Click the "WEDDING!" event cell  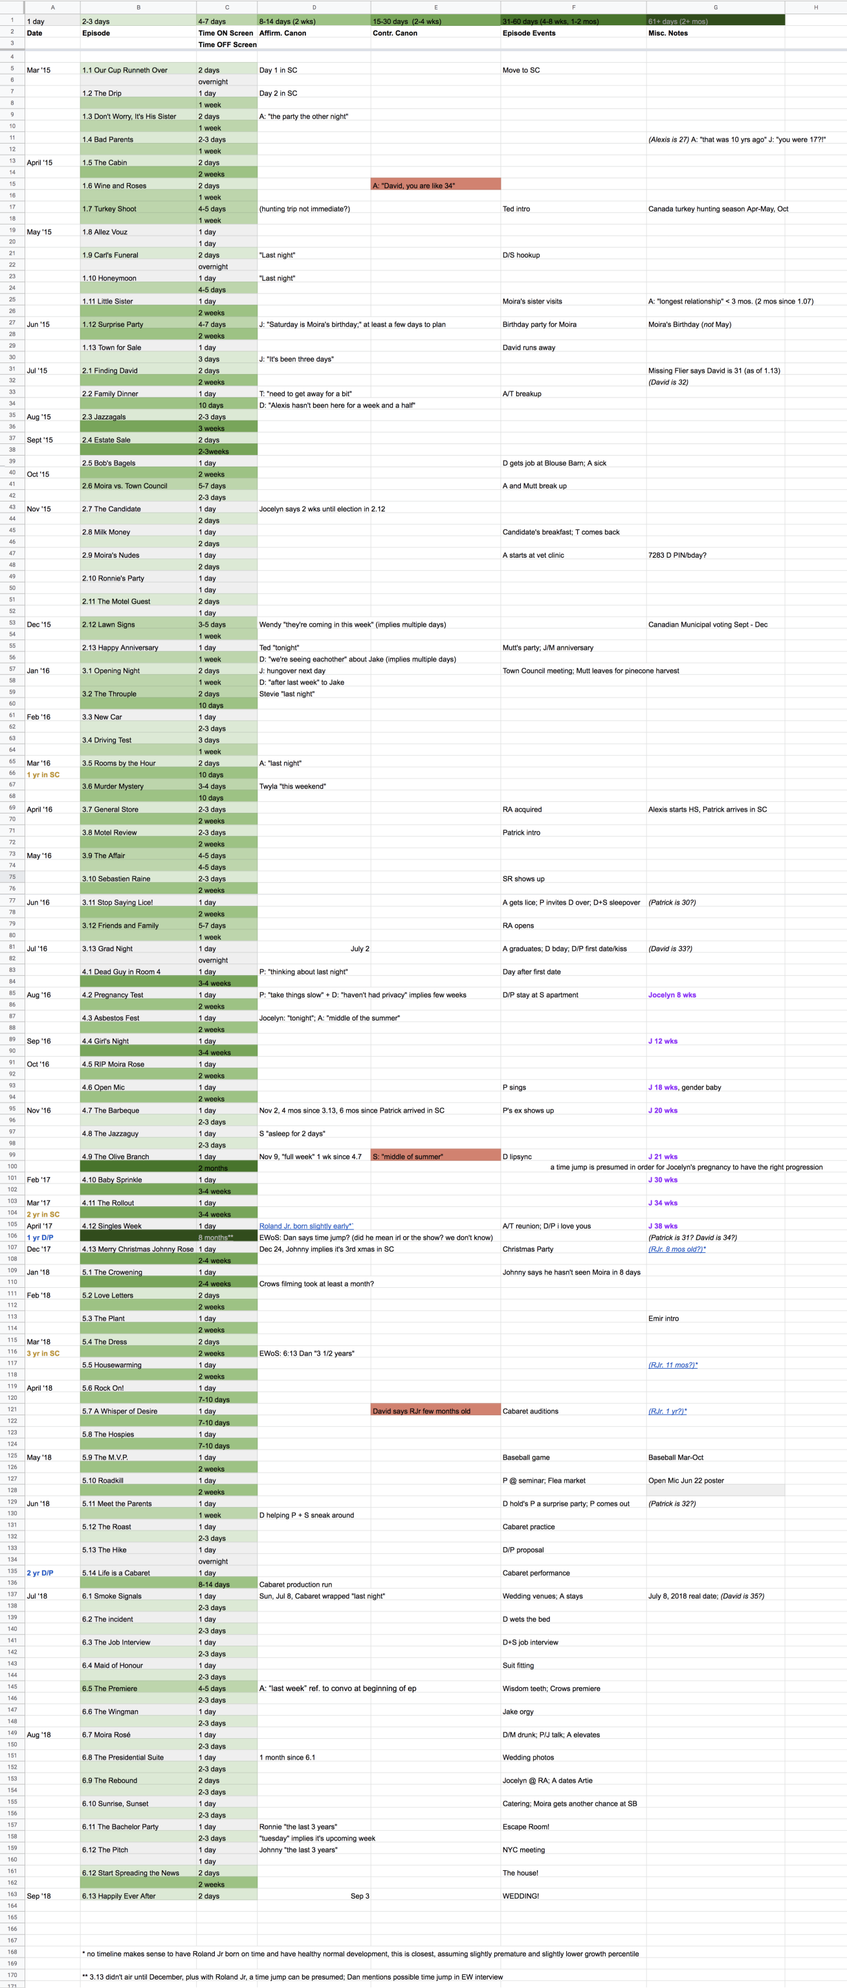[x=573, y=1895]
